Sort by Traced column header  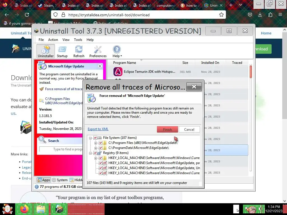tap(237, 63)
